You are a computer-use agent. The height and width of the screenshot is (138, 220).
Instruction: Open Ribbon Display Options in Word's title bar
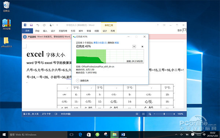pos(164,25)
